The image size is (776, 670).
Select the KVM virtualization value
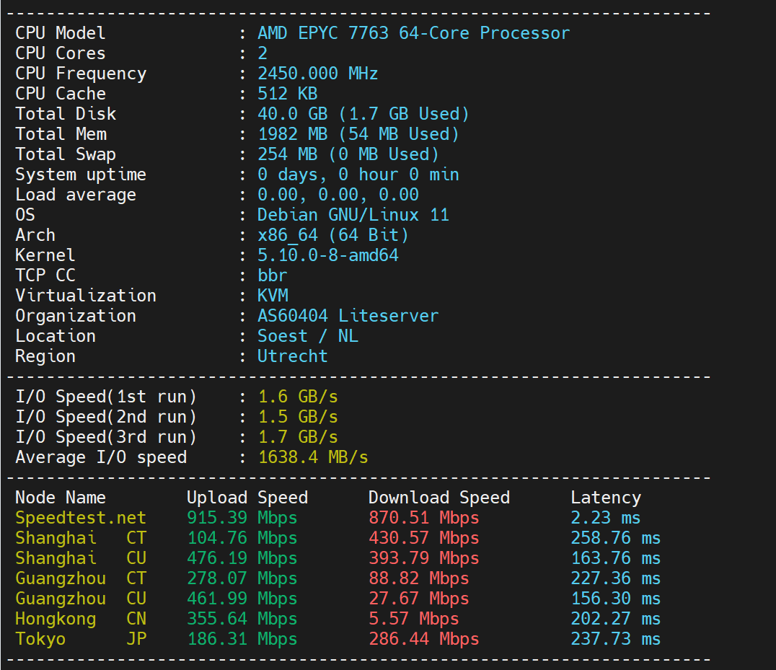tap(273, 296)
